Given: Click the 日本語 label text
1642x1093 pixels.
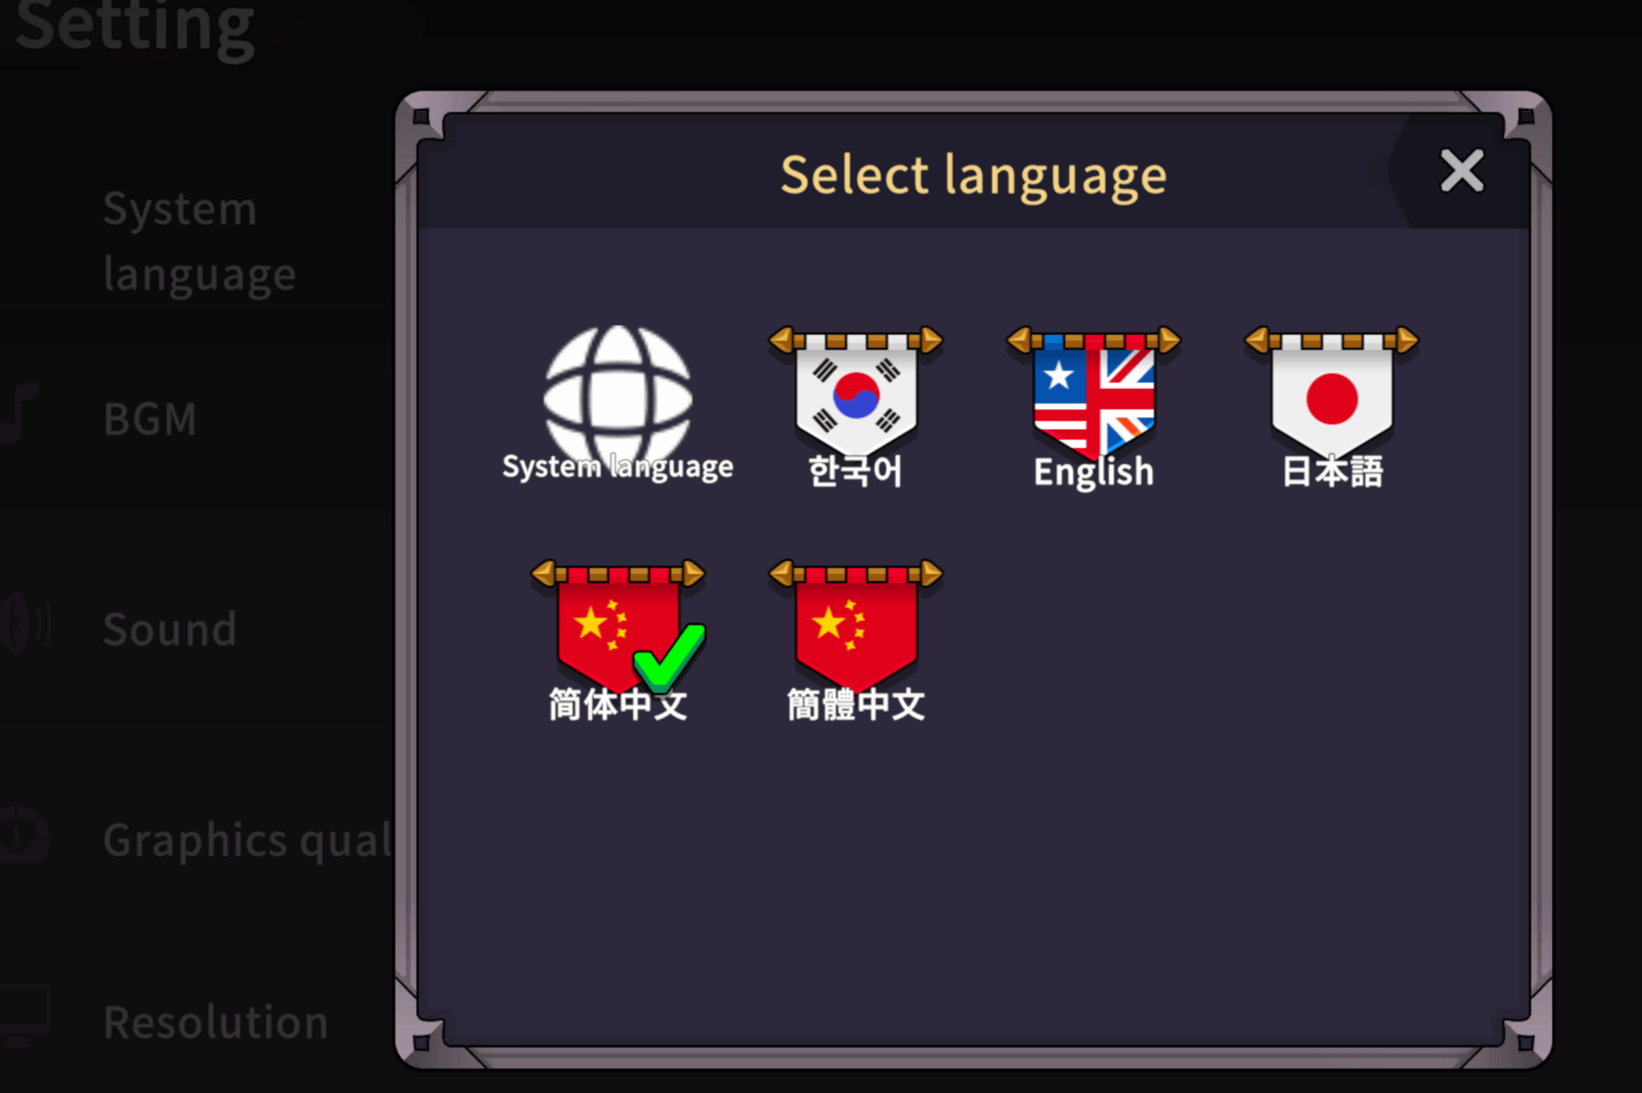Looking at the screenshot, I should [x=1333, y=471].
